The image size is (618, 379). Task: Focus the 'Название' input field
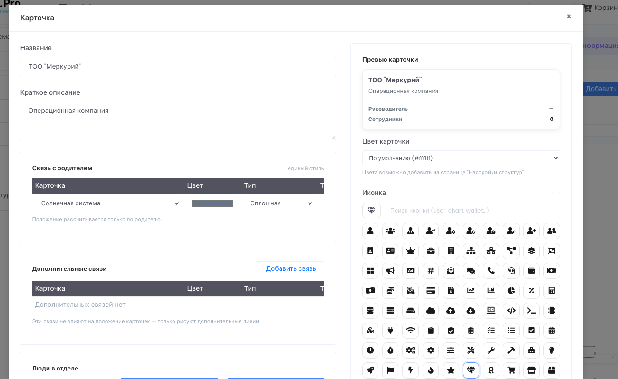(x=178, y=67)
